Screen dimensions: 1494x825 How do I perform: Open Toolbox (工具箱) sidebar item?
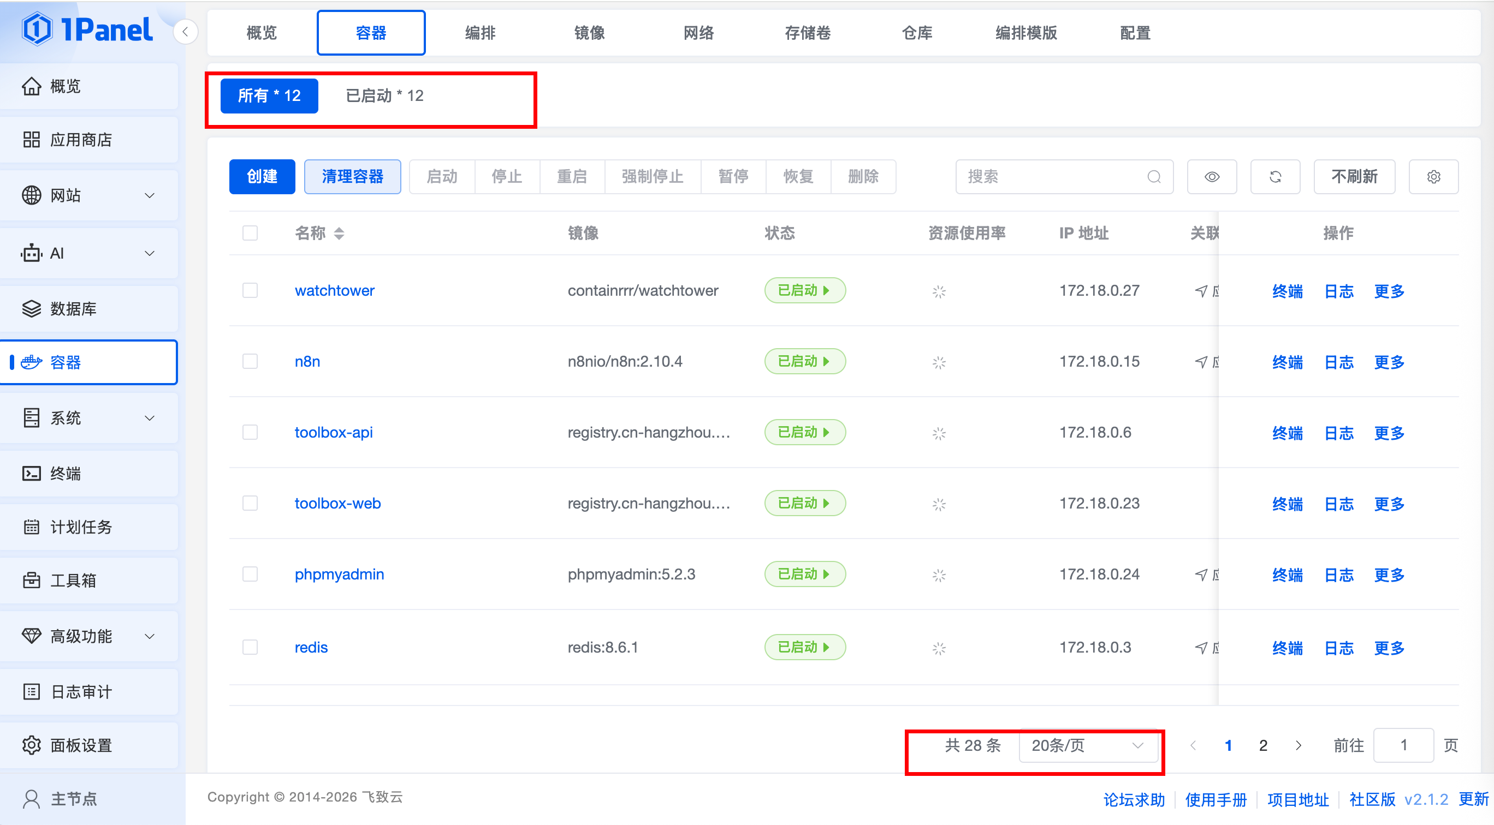[x=73, y=580]
